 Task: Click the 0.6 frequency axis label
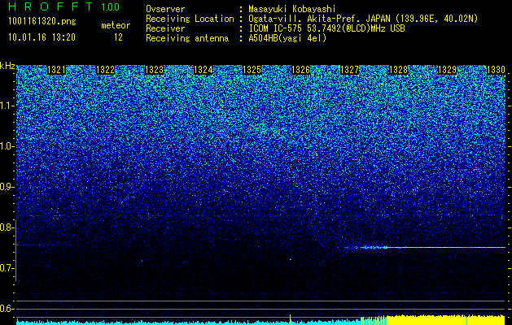pos(7,309)
